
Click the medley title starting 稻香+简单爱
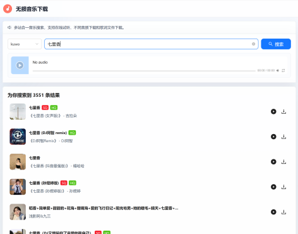(x=104, y=208)
